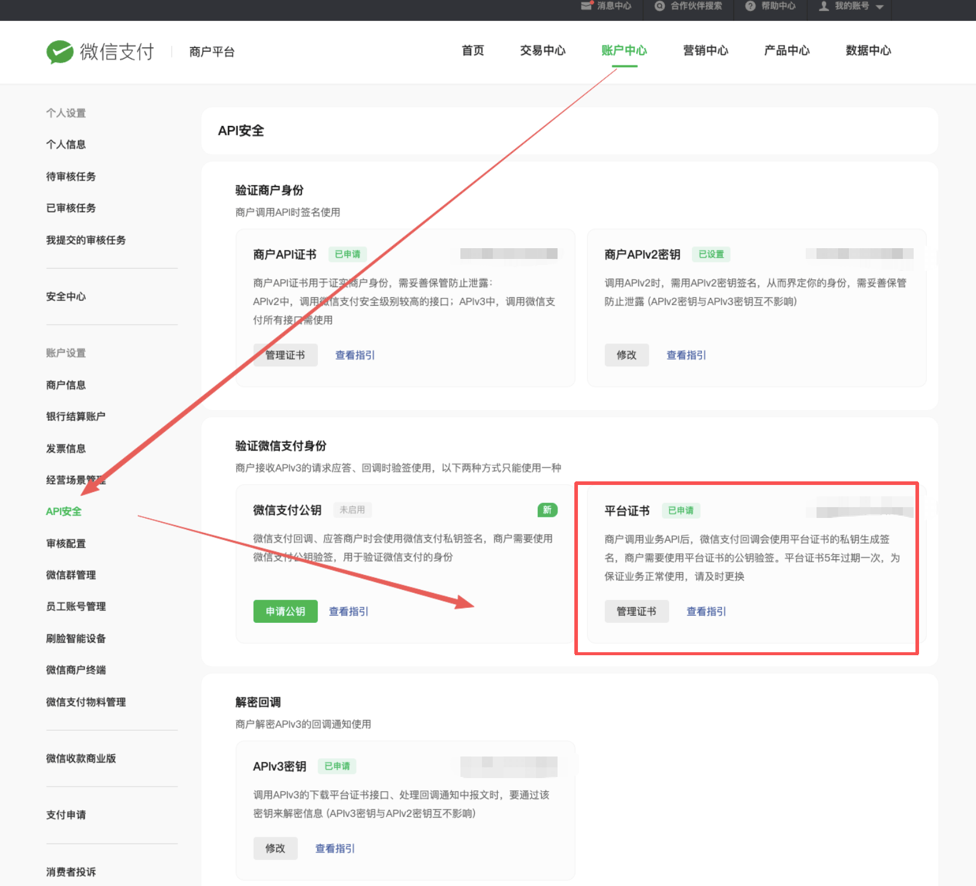The width and height of the screenshot is (976, 886).
Task: Expand the 我的账号 dropdown arrow
Action: (x=880, y=7)
